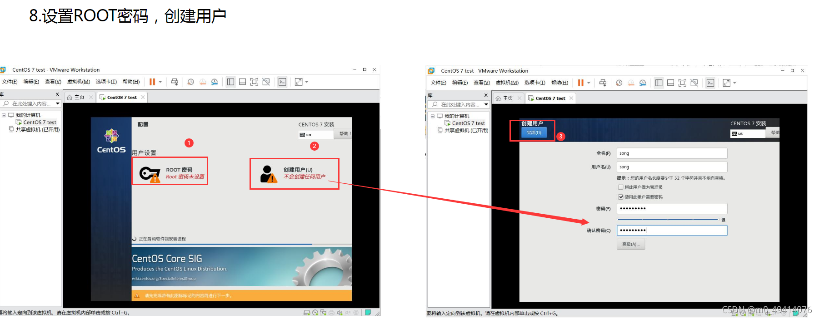Open 帮助(H) menu in 创建用户 window
Screen dimensions: 819x319
point(559,83)
